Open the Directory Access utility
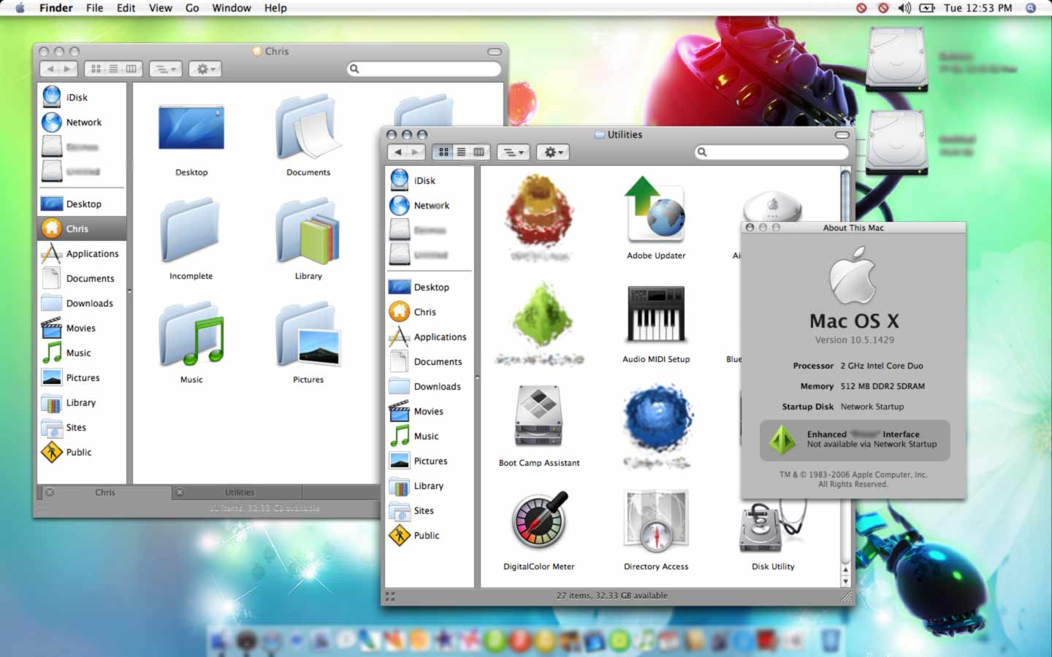 click(655, 521)
